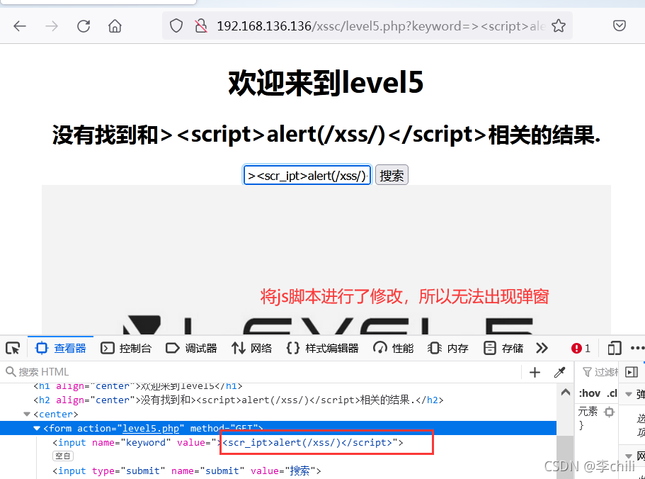Open the 调试器 debugger tab
This screenshot has height=479, width=645.
pos(191,349)
